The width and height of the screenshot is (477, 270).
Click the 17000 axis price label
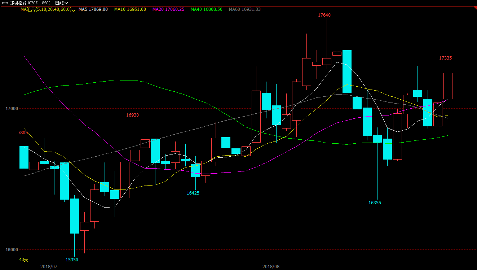tap(12, 109)
